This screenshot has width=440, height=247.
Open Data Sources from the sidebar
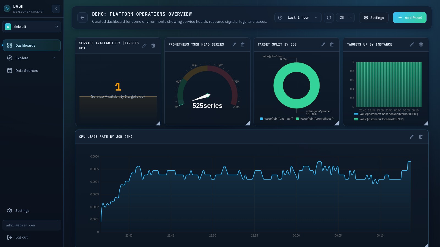(x=26, y=71)
